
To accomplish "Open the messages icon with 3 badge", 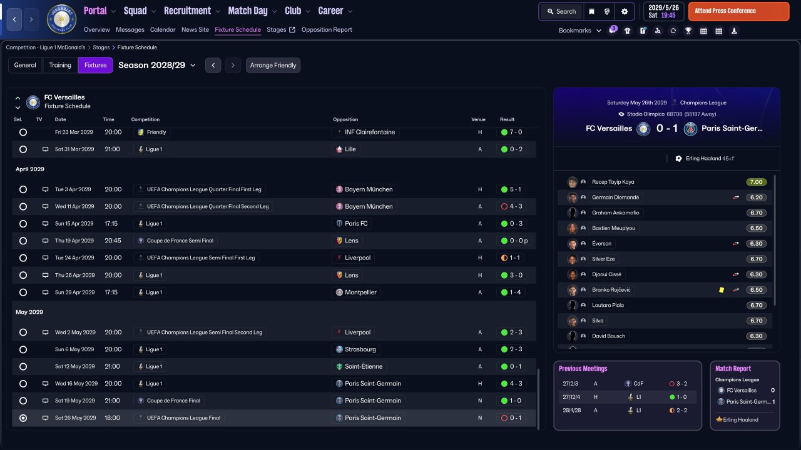I will pos(613,31).
